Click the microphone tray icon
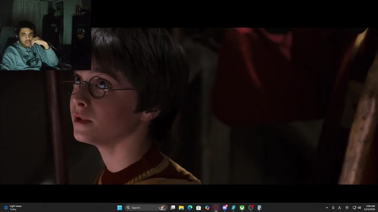Screen dimensions: 378x212 coord(333,208)
